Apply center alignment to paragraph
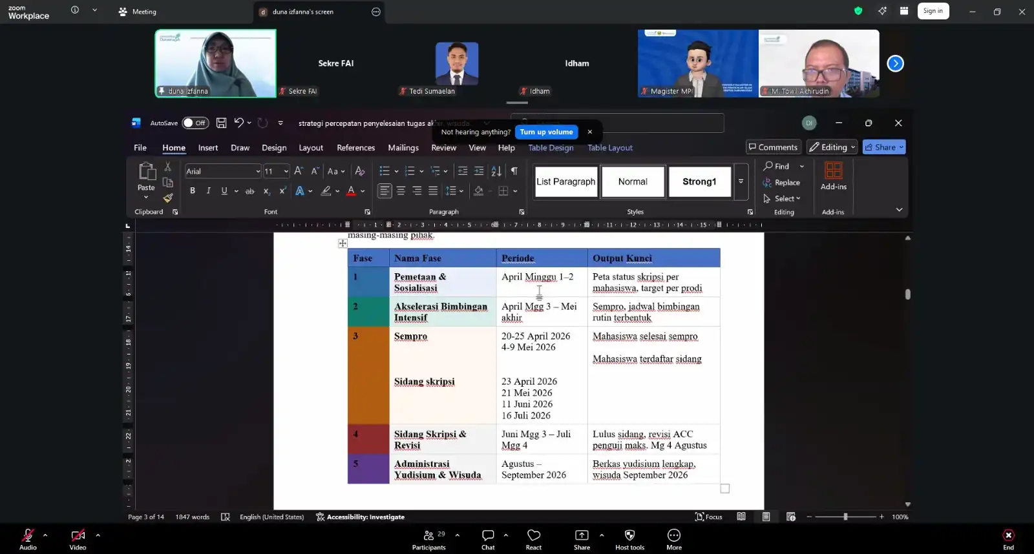The width and height of the screenshot is (1034, 554). pyautogui.click(x=401, y=190)
